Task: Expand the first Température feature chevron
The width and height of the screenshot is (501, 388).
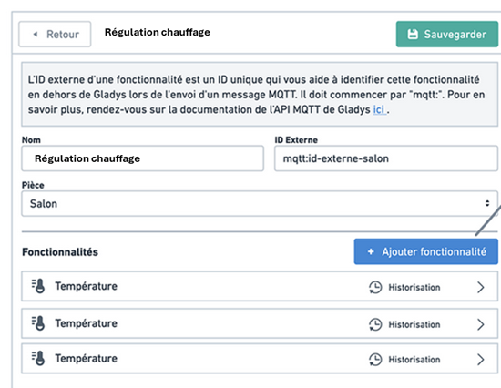Action: (x=481, y=287)
